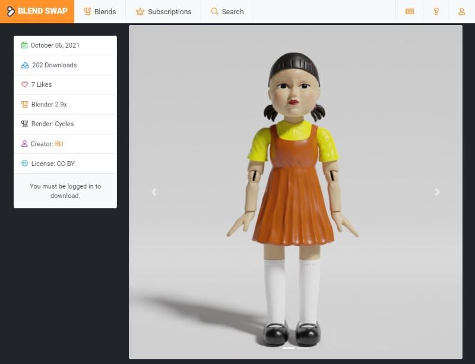Click the Search magnifier icon
Screen dimensions: 475x364
214,11
